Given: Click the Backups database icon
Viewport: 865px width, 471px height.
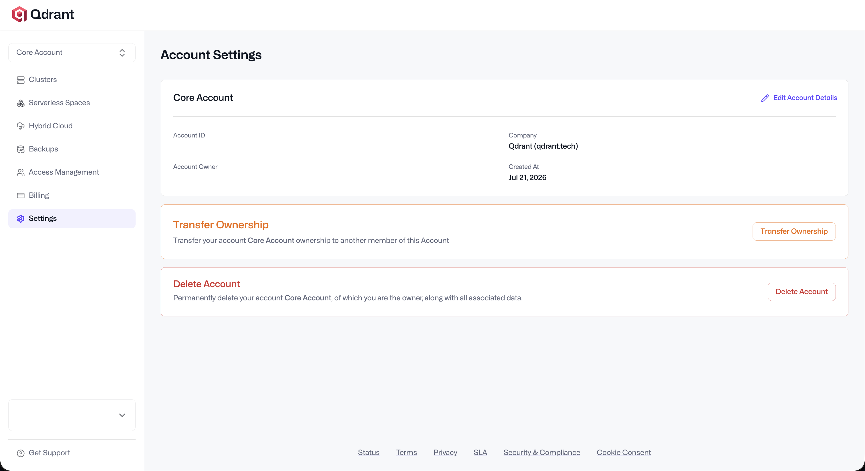Looking at the screenshot, I should 21,149.
